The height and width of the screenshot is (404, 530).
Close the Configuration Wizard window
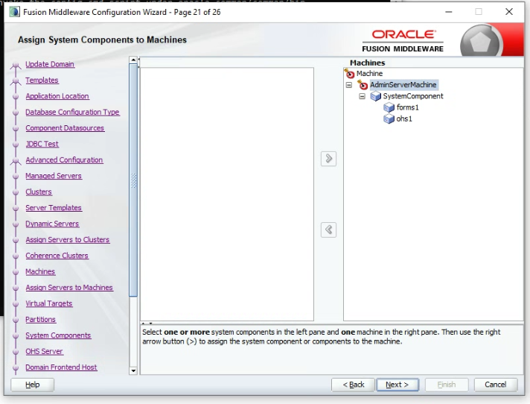509,12
